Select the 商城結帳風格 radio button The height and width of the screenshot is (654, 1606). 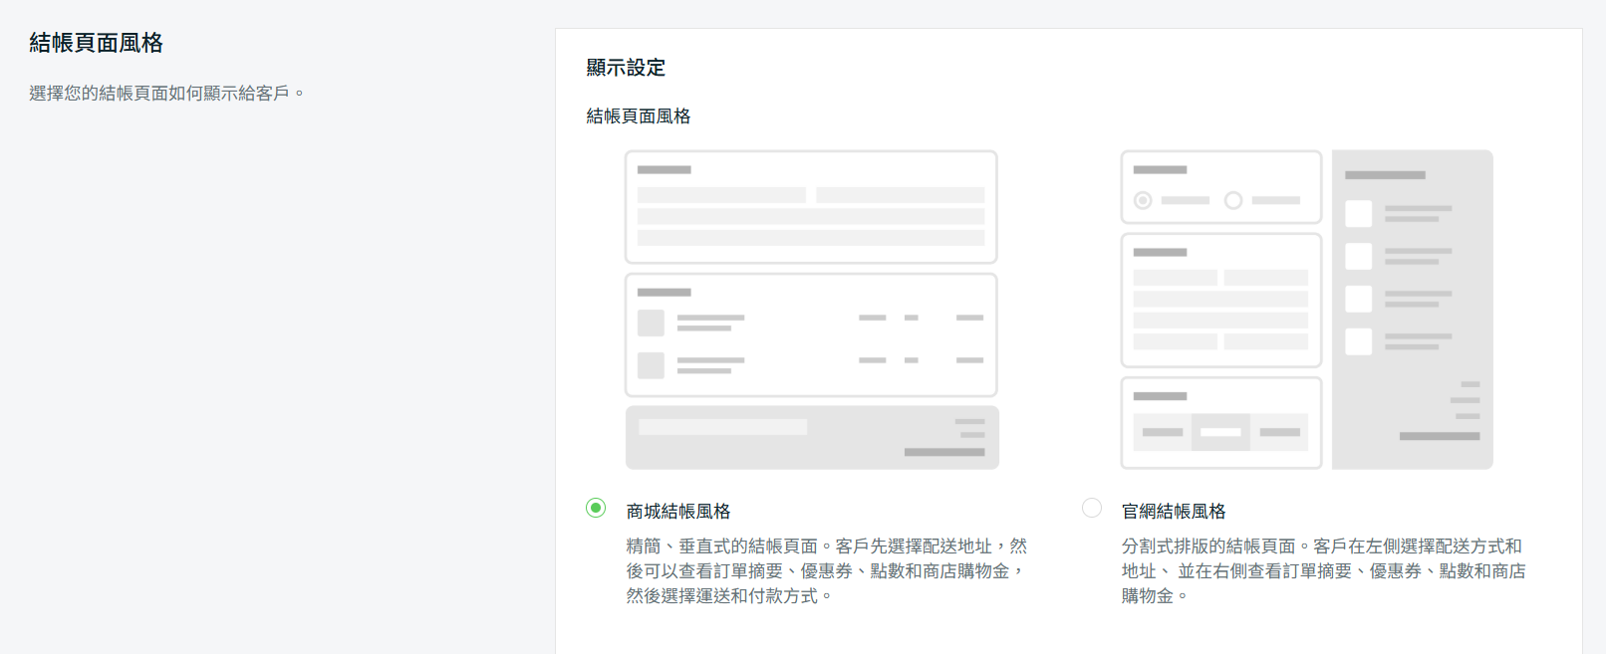pos(596,508)
